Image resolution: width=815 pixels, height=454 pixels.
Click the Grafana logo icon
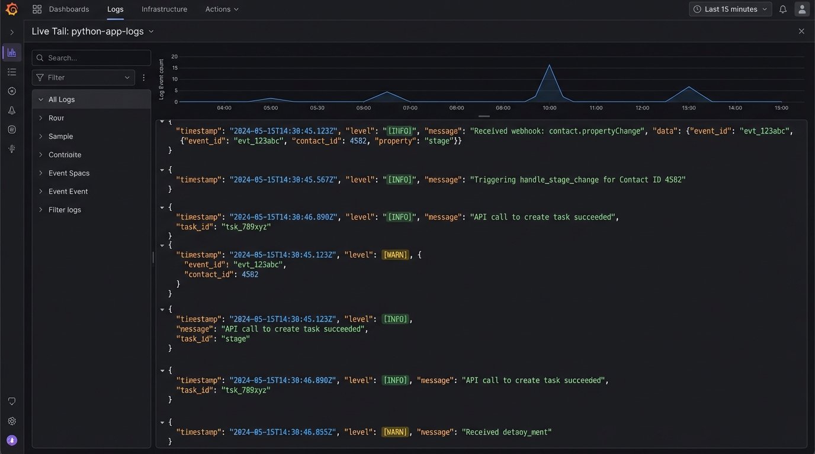(11, 9)
